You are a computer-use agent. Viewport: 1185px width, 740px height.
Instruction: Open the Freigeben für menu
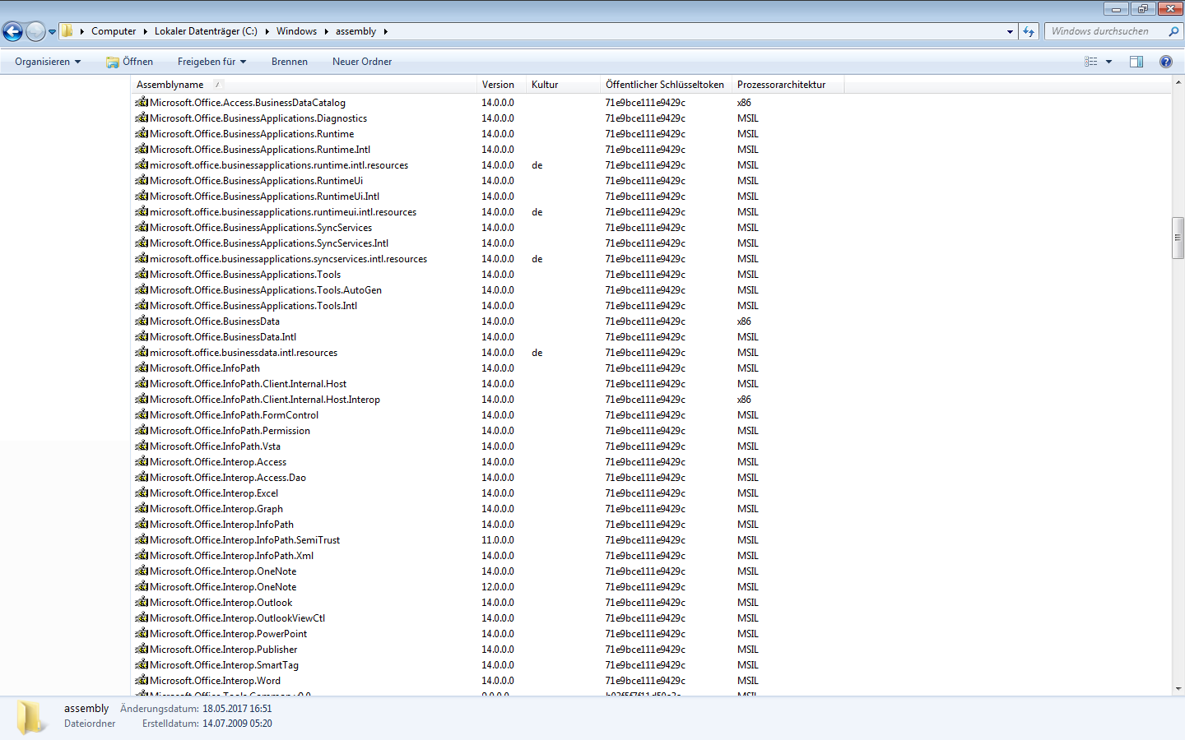[211, 62]
